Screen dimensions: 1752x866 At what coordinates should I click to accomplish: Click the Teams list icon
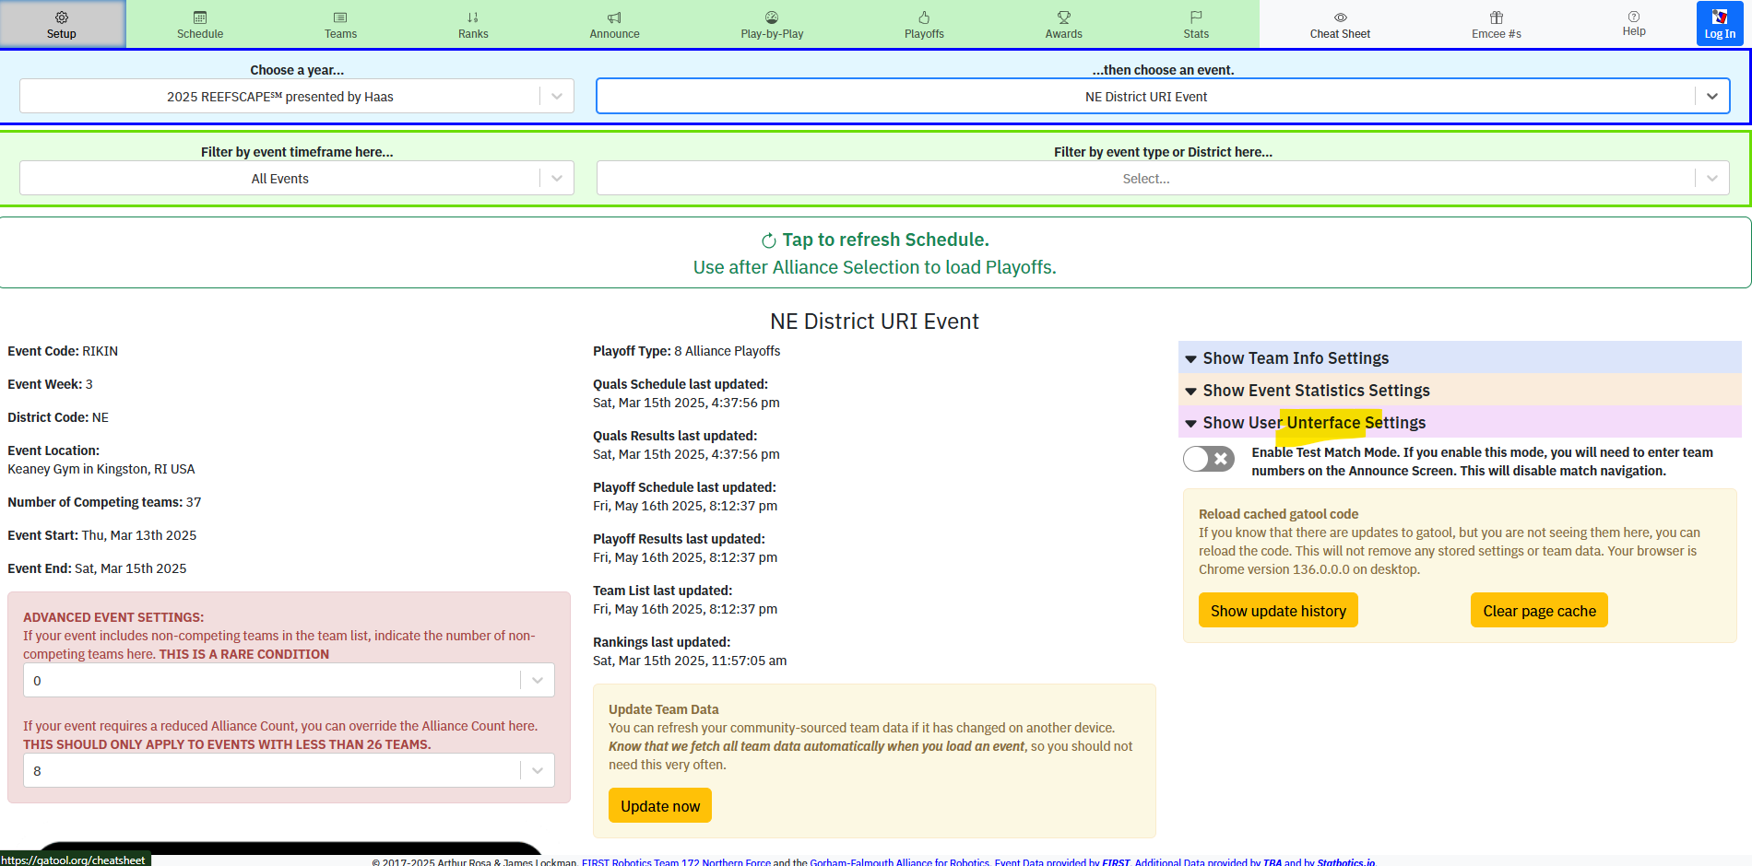click(x=340, y=18)
